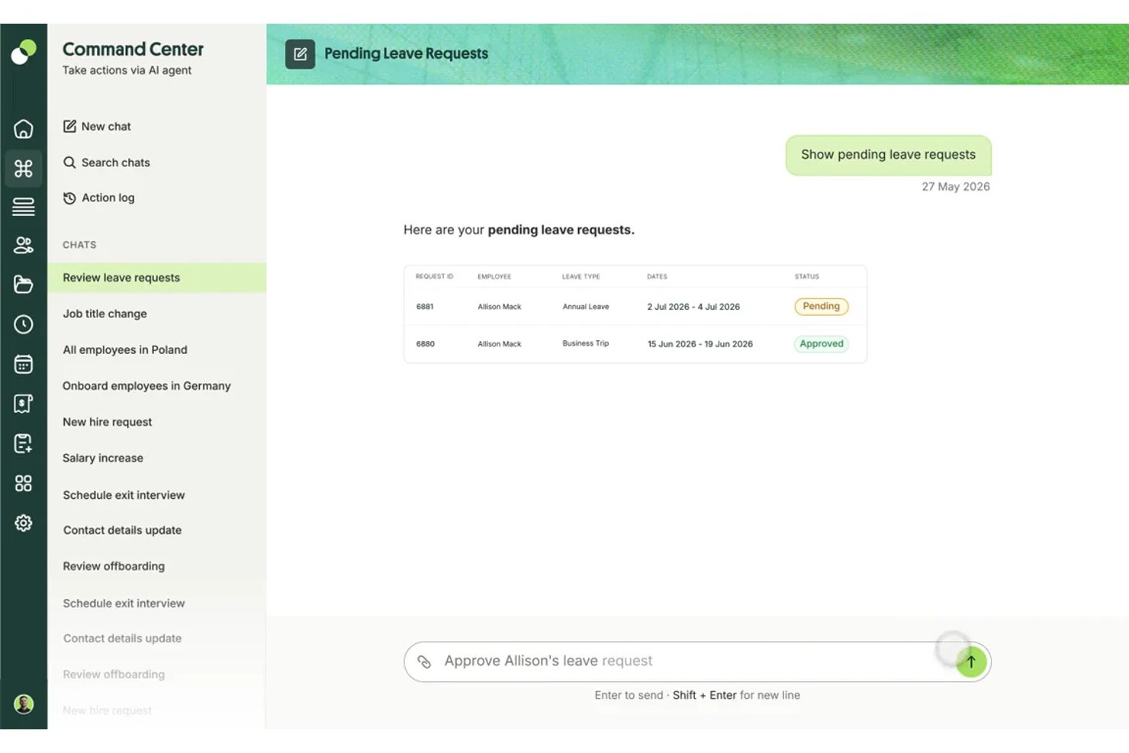Image resolution: width=1129 pixels, height=753 pixels.
Task: Click the user avatar at rail bottom
Action: (24, 703)
